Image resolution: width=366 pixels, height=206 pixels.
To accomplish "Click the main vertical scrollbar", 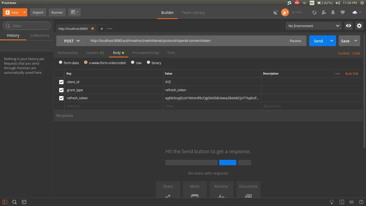I will coord(364,91).
